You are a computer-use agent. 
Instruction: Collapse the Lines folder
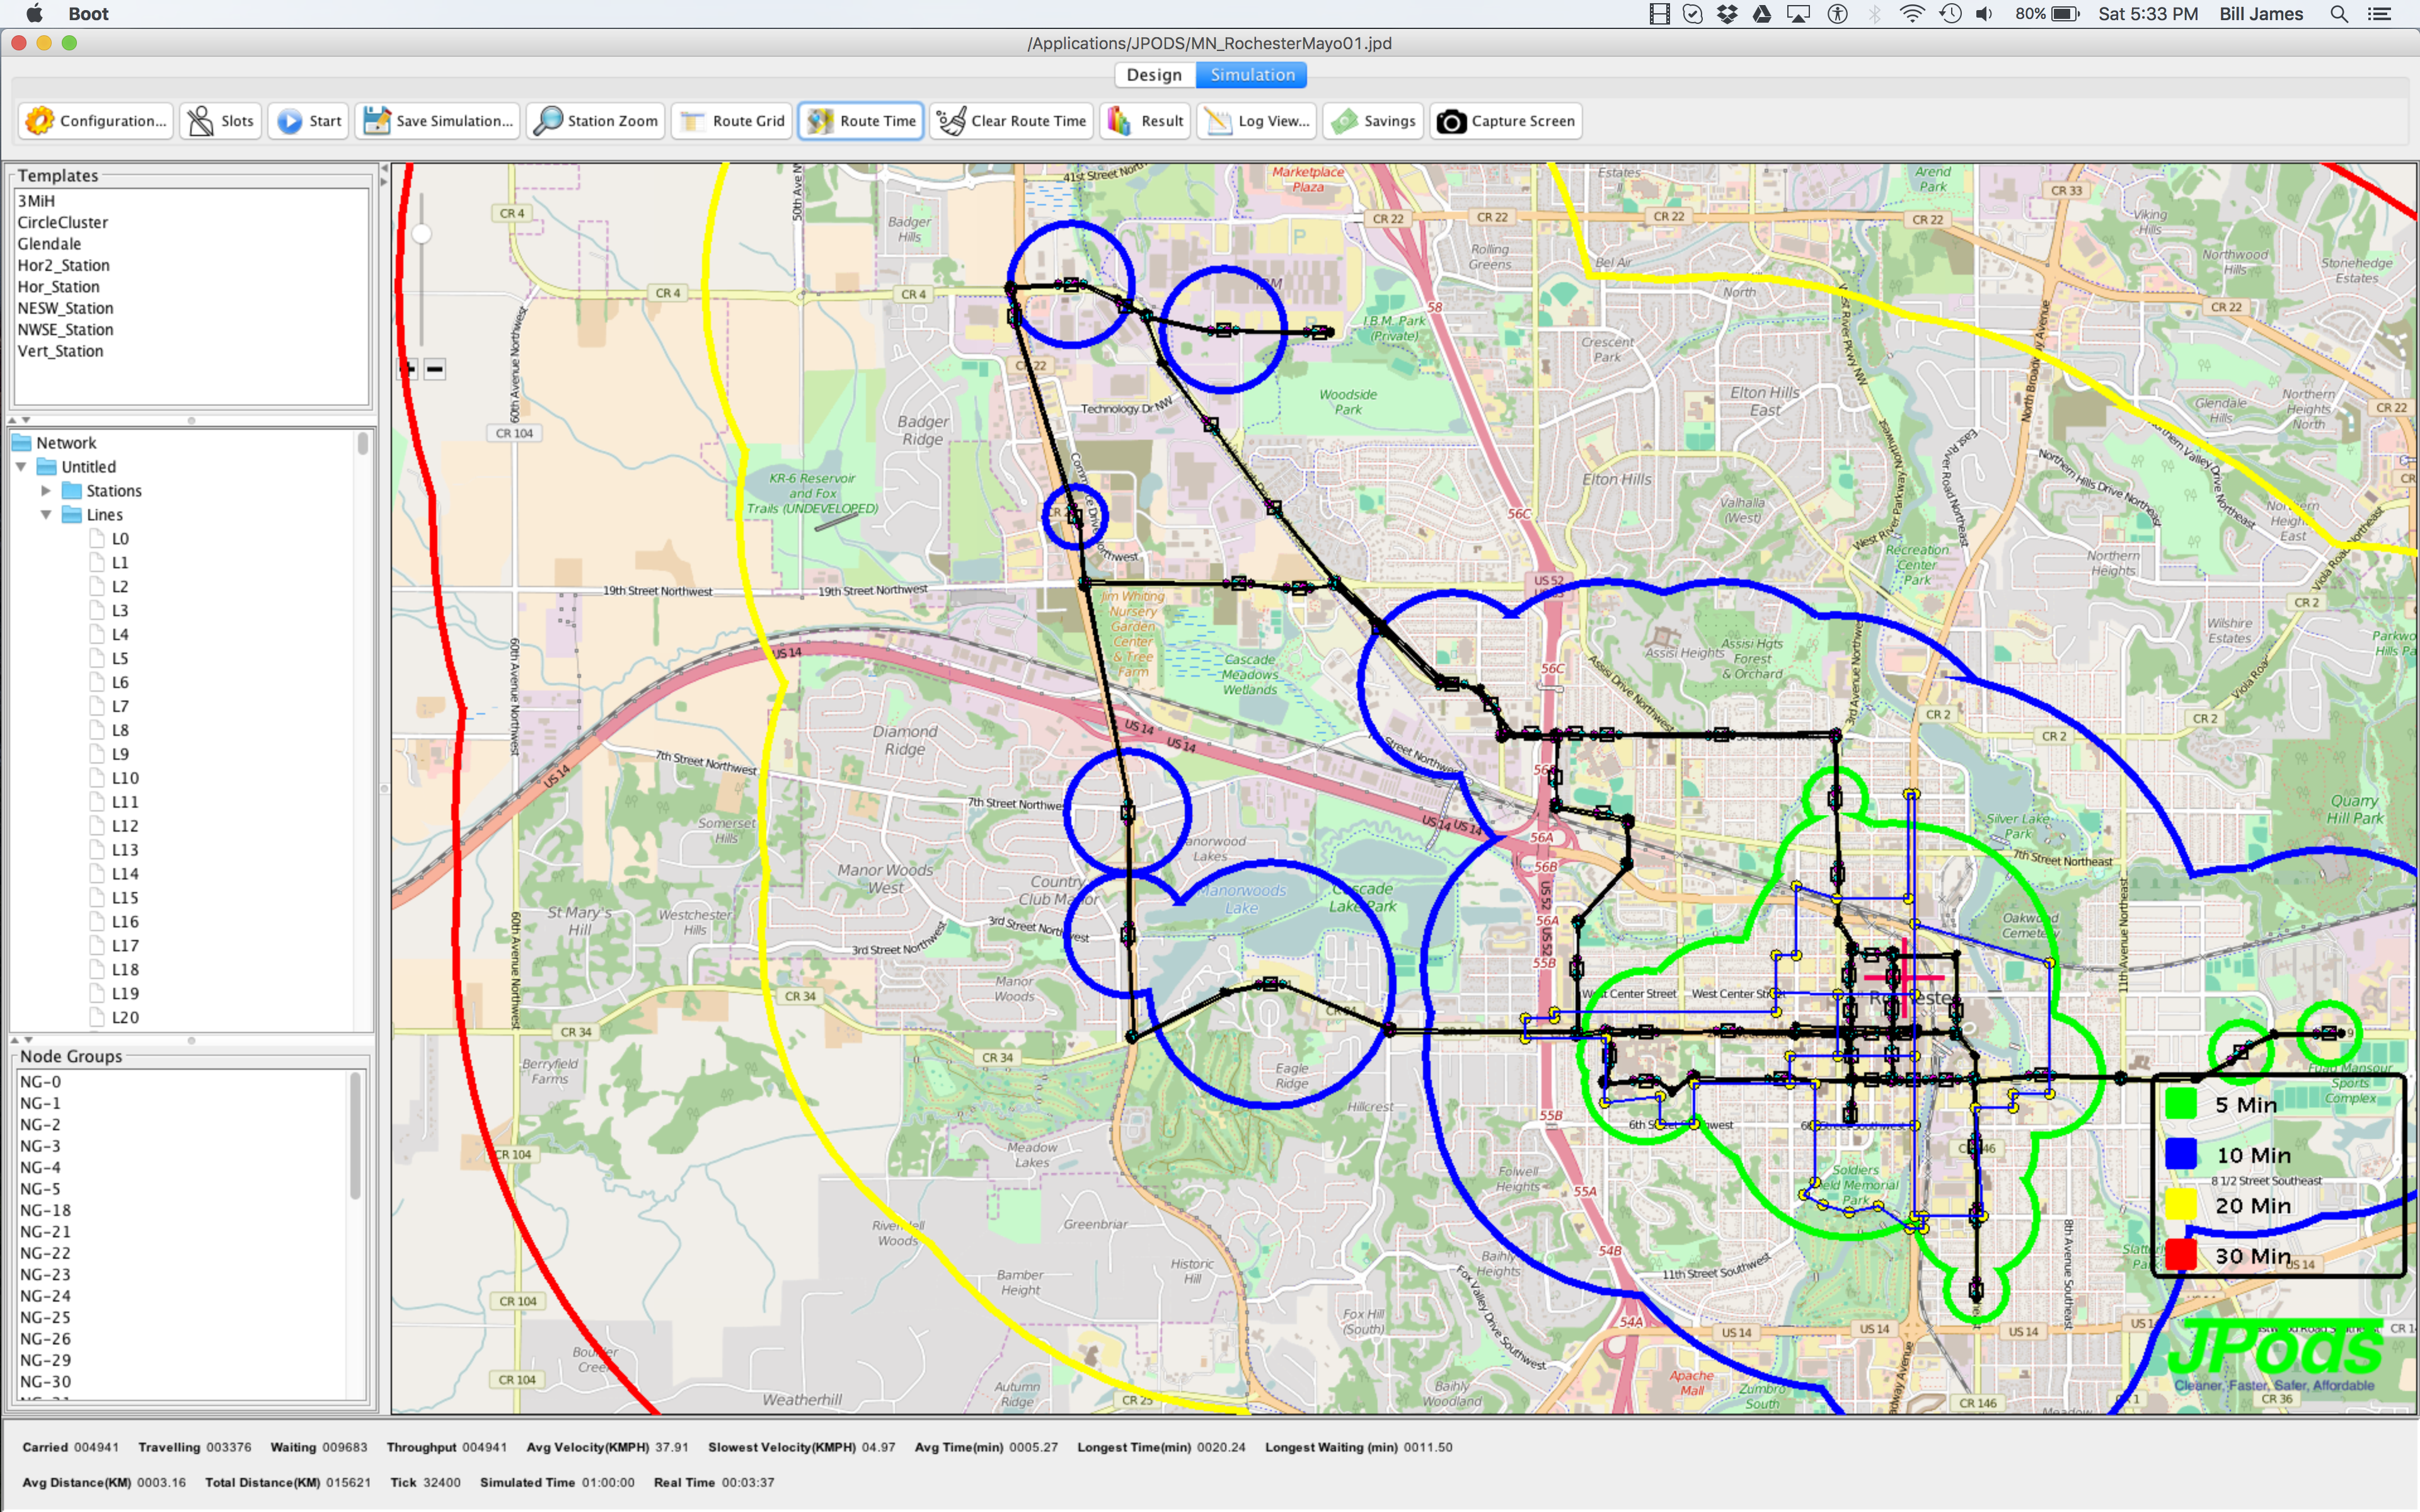pyautogui.click(x=45, y=515)
